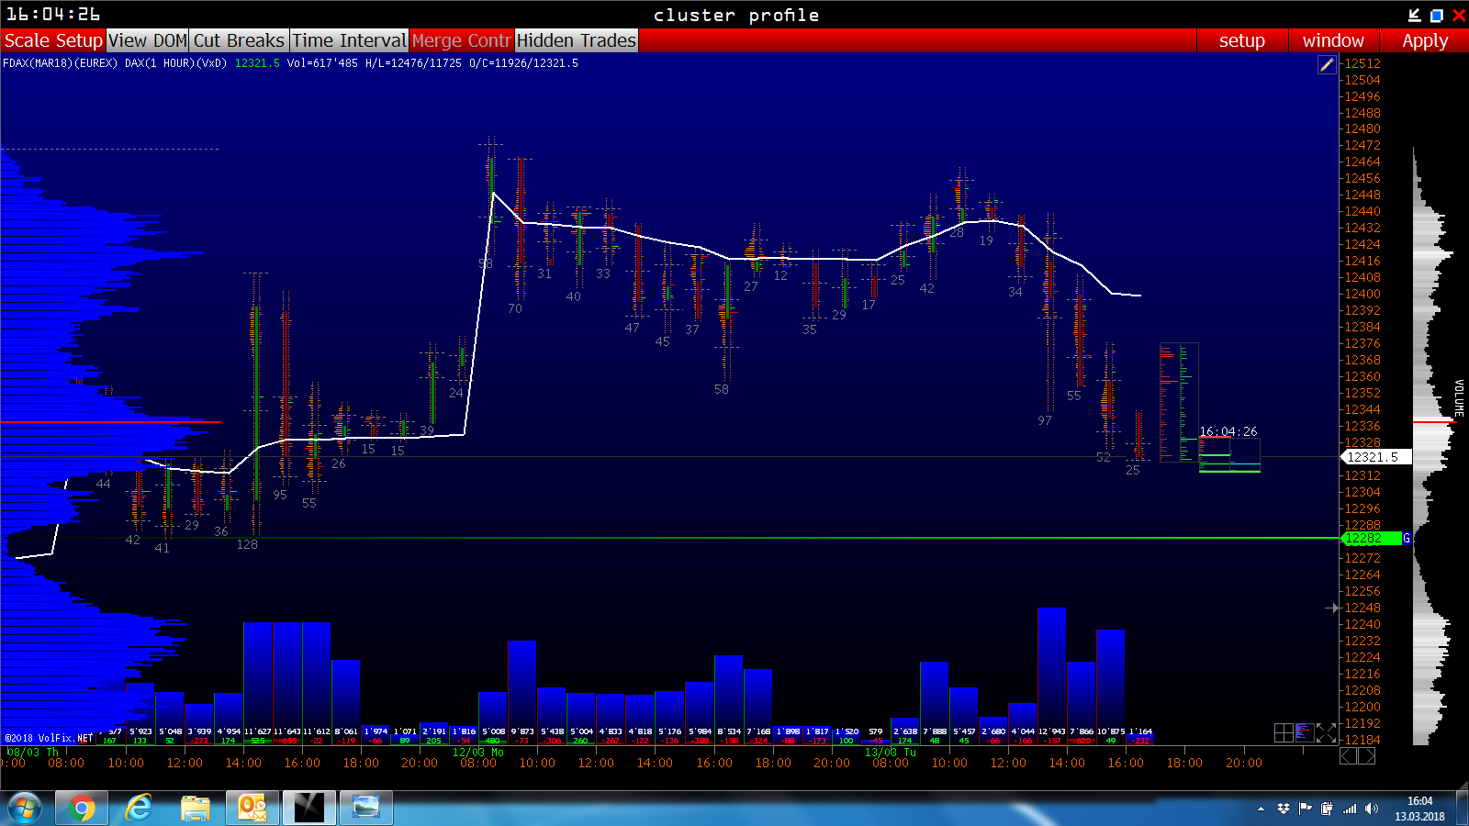Image resolution: width=1469 pixels, height=826 pixels.
Task: Select Cut Breaks option
Action: coord(240,40)
